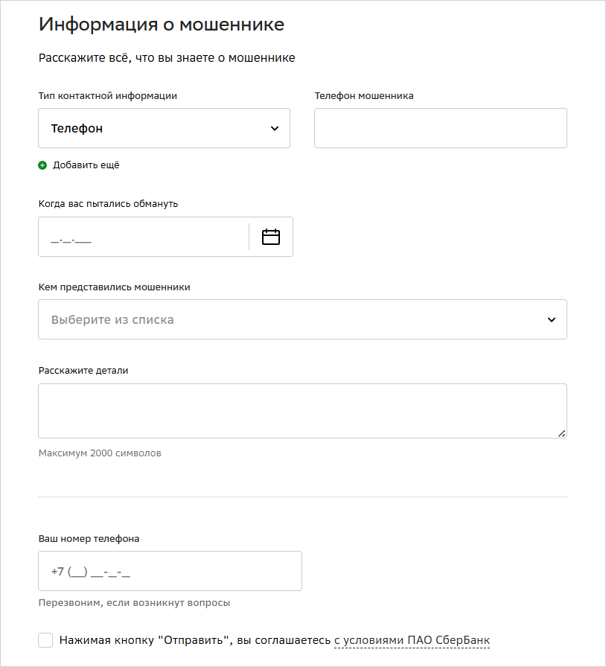Click the Добавить ещё link
The image size is (606, 667).
click(x=86, y=165)
